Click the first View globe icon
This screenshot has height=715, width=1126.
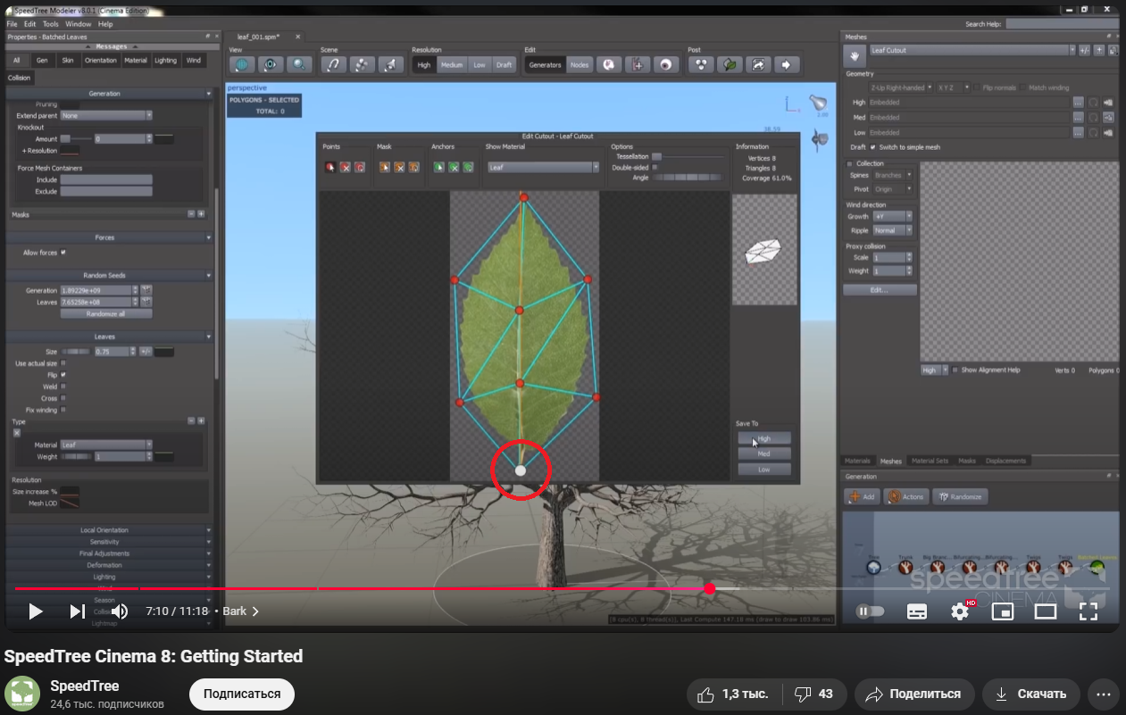click(x=242, y=64)
